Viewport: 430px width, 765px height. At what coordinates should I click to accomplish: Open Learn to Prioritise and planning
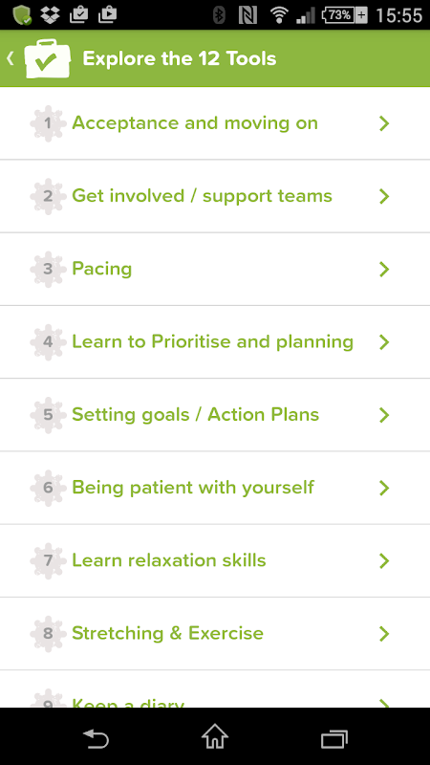tap(215, 341)
